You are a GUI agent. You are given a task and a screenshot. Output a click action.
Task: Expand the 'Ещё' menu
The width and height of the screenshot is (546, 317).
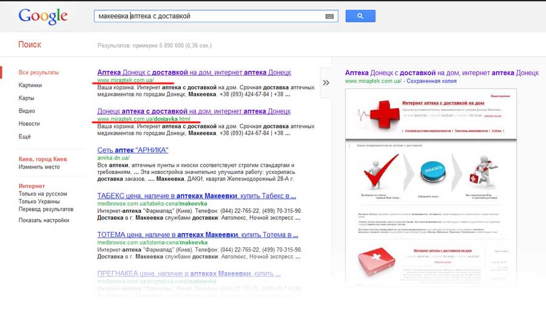25,136
